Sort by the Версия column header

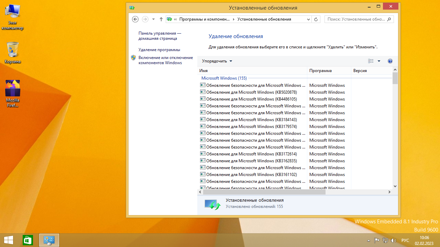point(372,71)
